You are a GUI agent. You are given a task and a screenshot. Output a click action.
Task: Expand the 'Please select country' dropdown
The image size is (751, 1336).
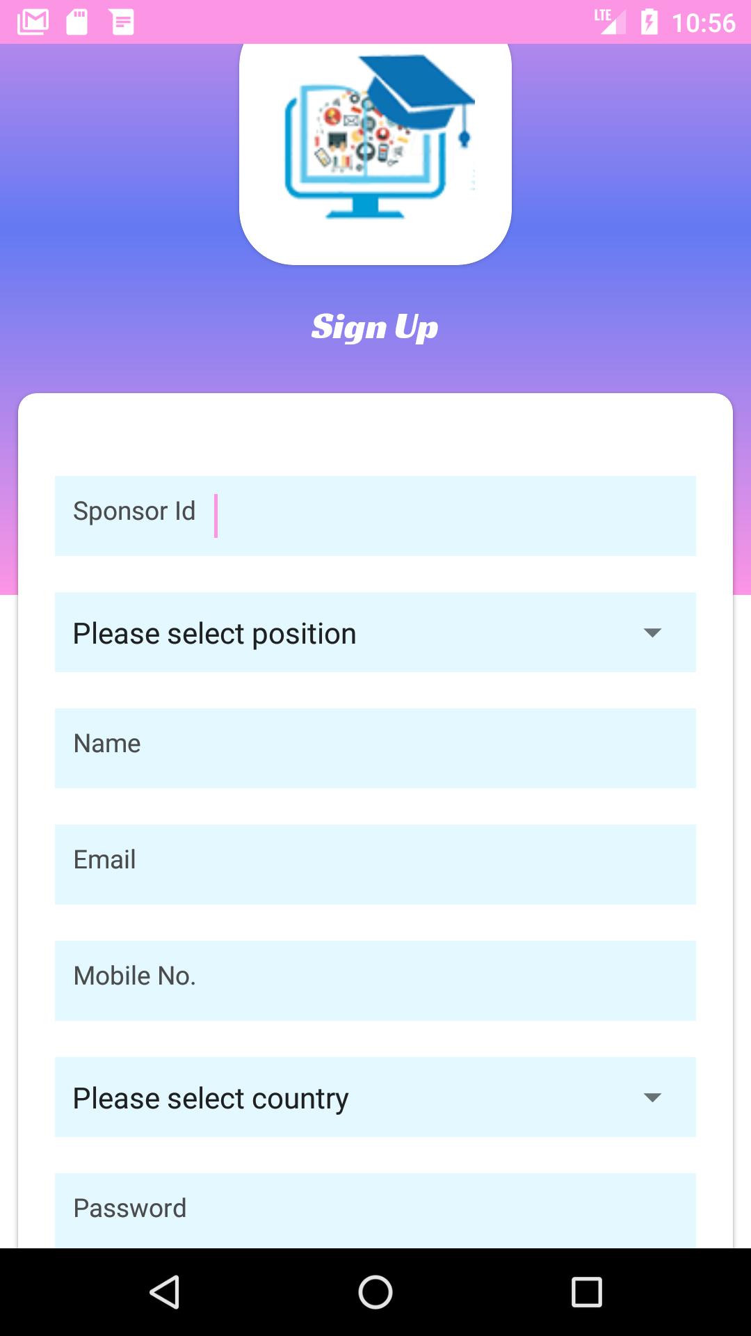tap(348, 1097)
